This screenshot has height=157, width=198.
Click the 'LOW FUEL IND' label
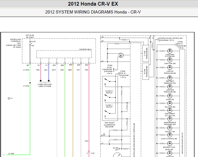click(x=170, y=63)
